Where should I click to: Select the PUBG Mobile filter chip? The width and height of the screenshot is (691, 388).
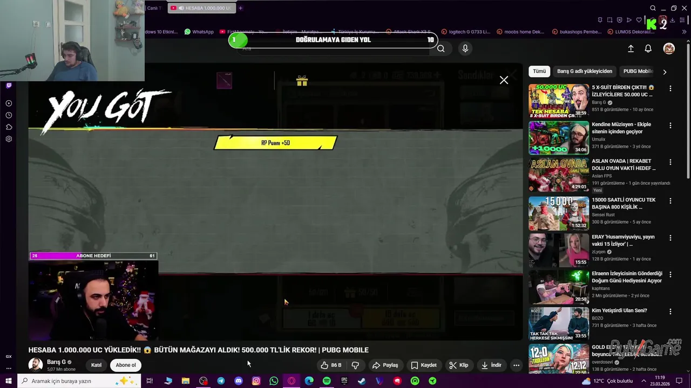pos(638,71)
